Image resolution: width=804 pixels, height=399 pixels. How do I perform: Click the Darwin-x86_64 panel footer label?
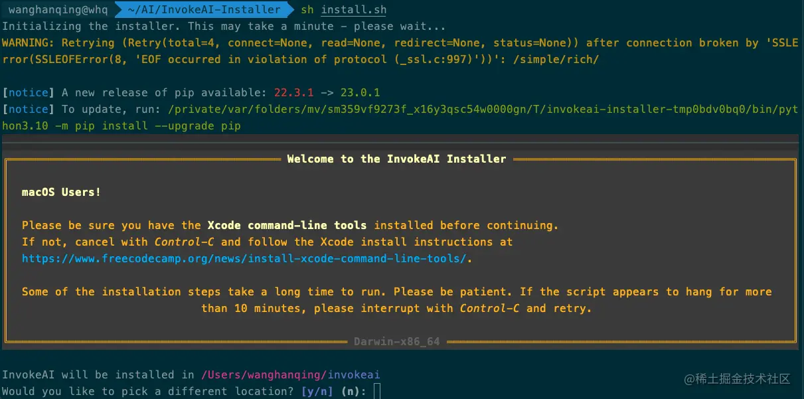[x=397, y=342]
